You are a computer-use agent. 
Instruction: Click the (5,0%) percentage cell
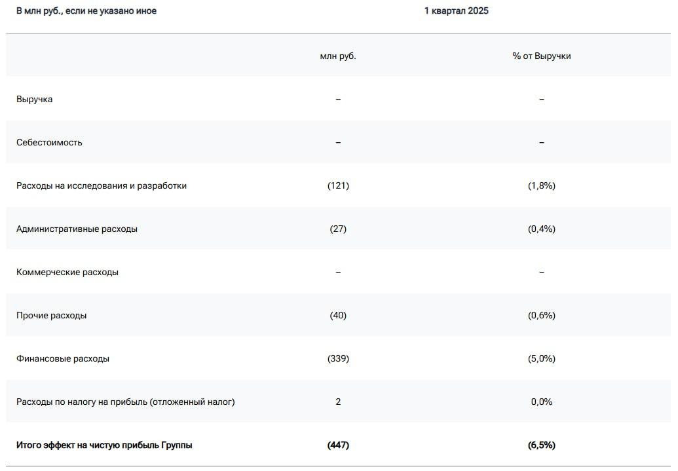pos(541,358)
